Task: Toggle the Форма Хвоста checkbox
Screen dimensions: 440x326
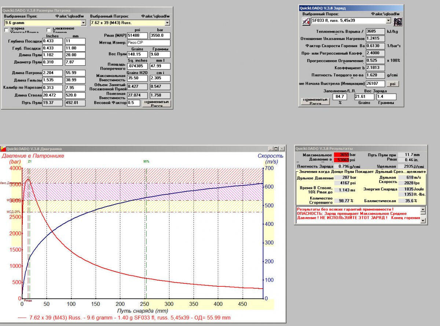Action: click(6, 30)
